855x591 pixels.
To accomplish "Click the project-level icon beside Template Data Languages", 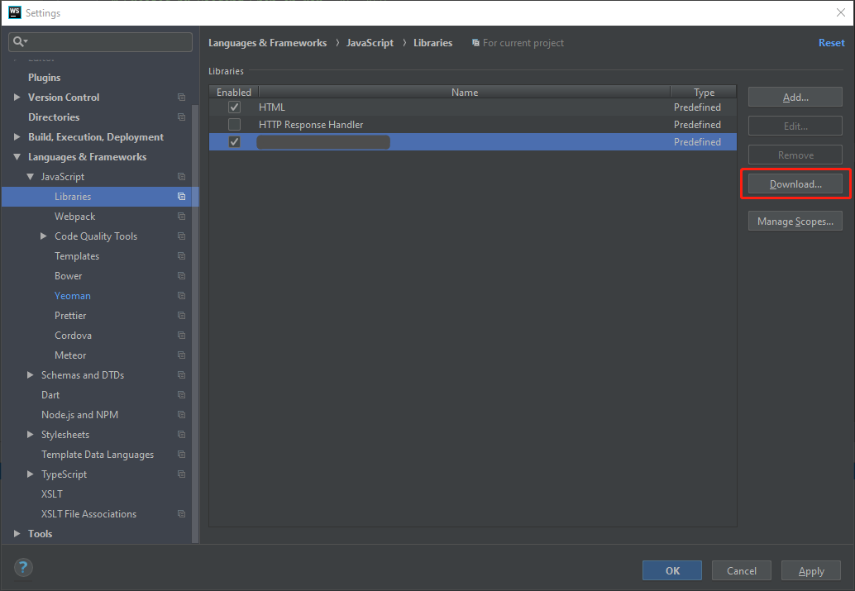I will pyautogui.click(x=182, y=454).
